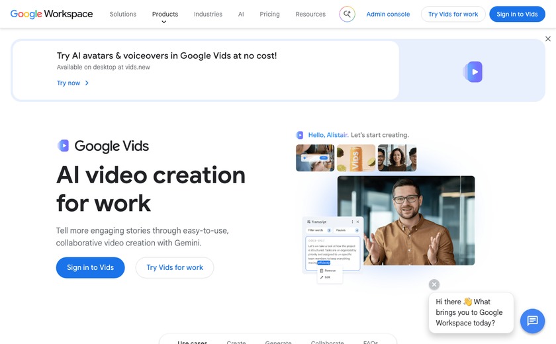Image resolution: width=556 pixels, height=344 pixels.
Task: Click the Google Vids logo icon beside heading
Action: 63,146
